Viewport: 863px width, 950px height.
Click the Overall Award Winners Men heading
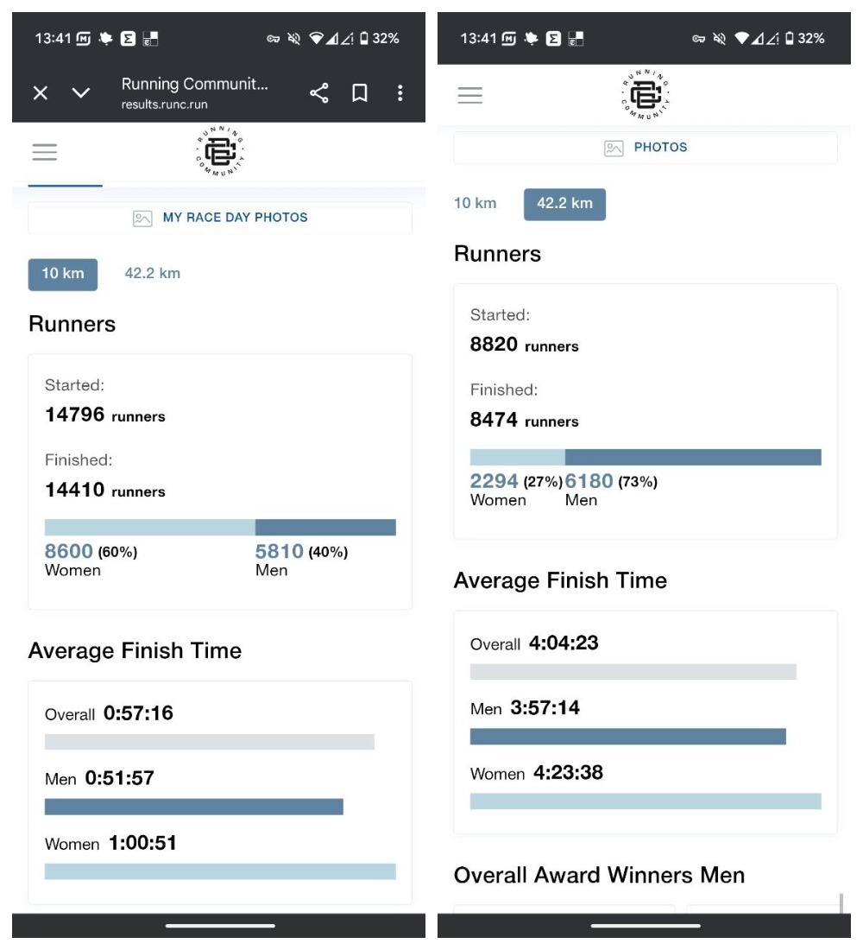(600, 876)
